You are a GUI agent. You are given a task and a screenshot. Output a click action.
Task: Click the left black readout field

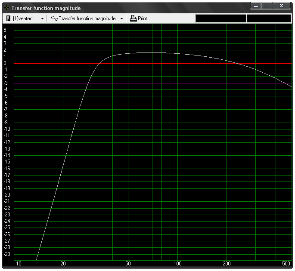point(221,18)
